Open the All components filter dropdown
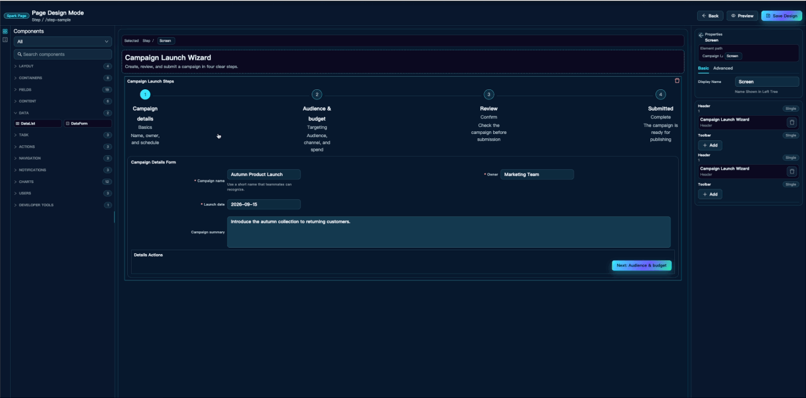 63,41
